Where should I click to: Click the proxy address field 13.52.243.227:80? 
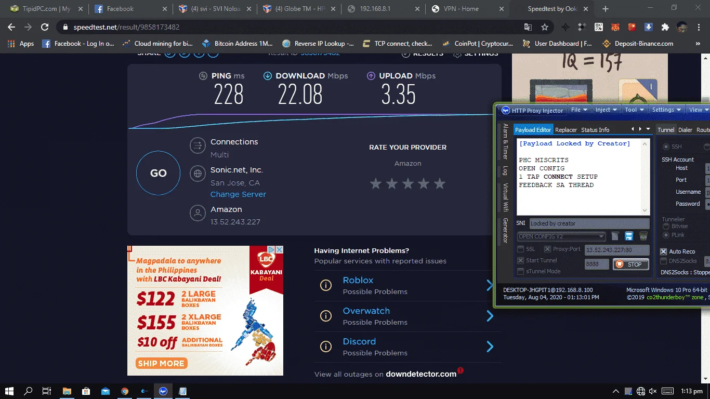tap(617, 250)
